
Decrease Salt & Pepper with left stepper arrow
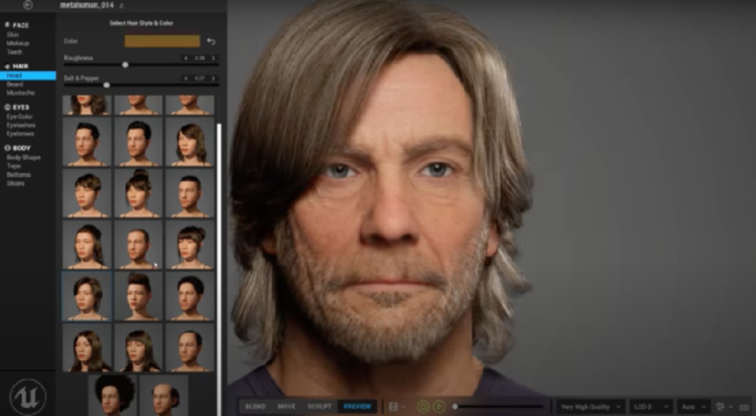point(186,78)
